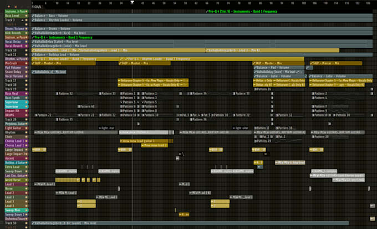377x229 pixels.
Task: Select the Bass Real track header
Action: [x=17, y=94]
